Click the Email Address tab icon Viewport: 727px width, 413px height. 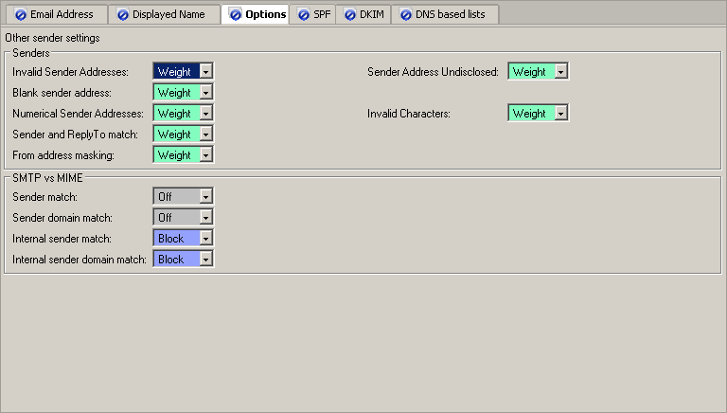21,15
